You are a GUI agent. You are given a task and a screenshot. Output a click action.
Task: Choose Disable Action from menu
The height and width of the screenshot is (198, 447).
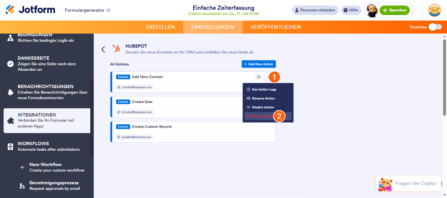point(268,107)
